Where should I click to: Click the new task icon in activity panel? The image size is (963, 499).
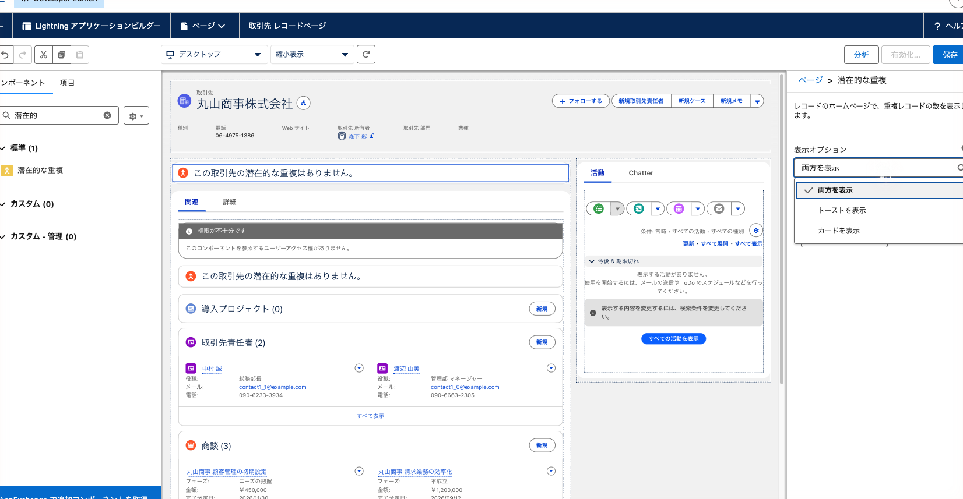point(599,208)
